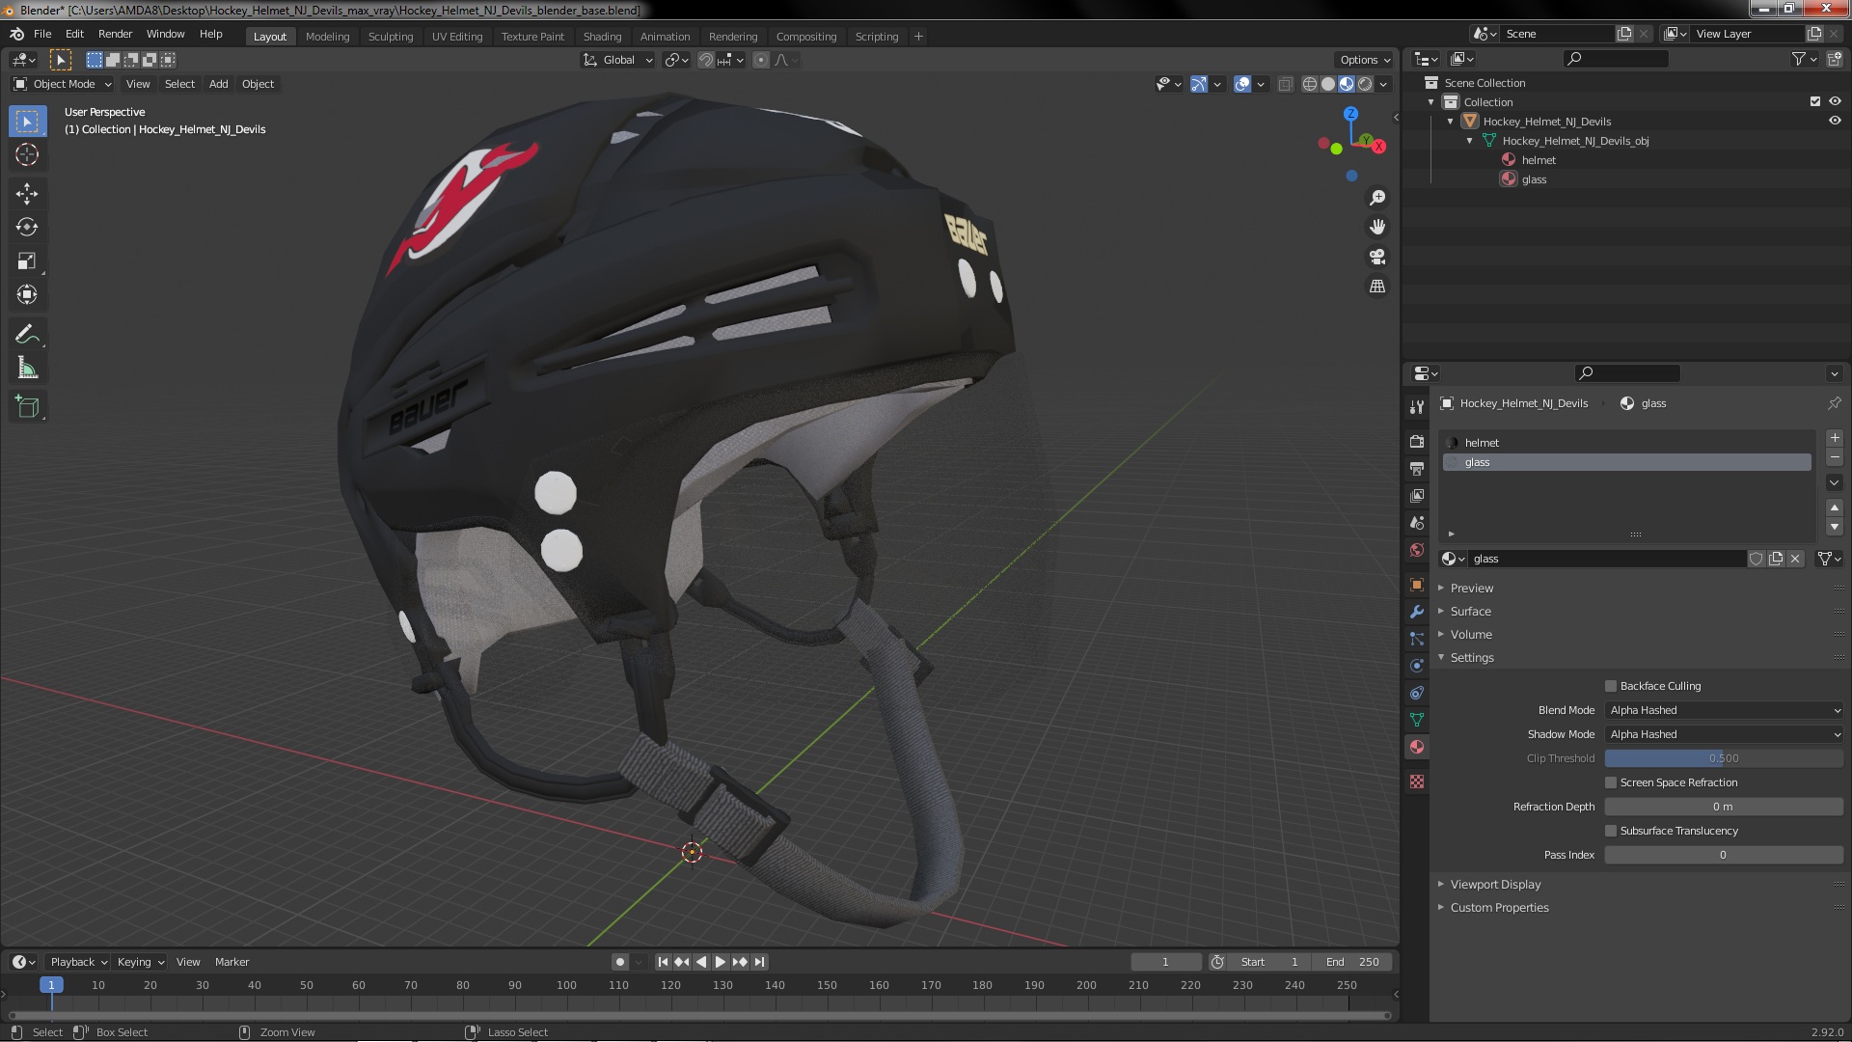
Task: Switch perspective/orthographic grid icon
Action: pyautogui.click(x=1377, y=287)
